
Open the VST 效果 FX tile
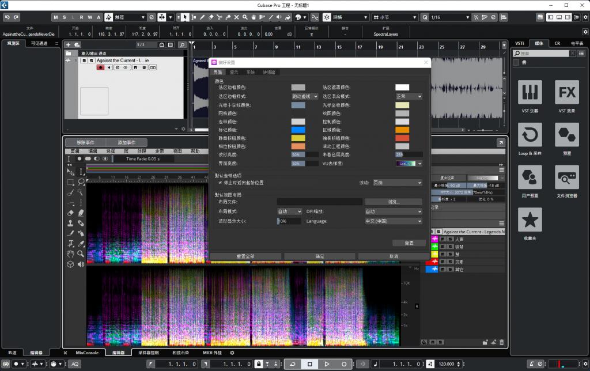(567, 92)
